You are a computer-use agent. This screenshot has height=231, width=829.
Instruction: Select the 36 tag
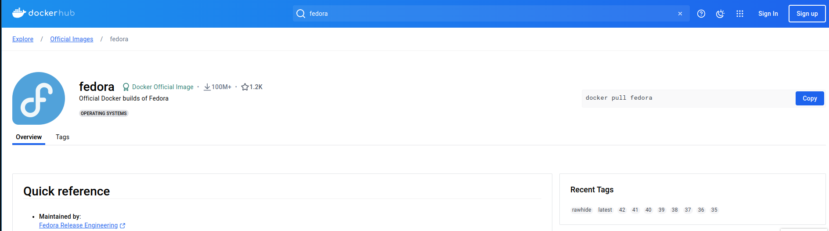[x=701, y=210]
